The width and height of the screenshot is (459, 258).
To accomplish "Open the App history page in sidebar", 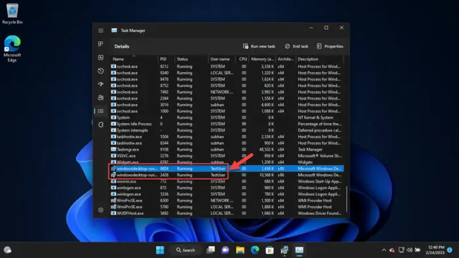I will click(x=101, y=71).
